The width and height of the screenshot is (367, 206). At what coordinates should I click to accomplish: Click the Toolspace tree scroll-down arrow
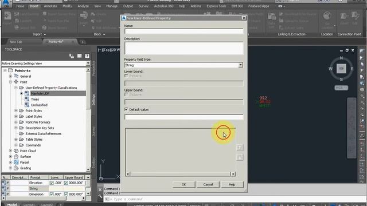pyautogui.click(x=88, y=169)
